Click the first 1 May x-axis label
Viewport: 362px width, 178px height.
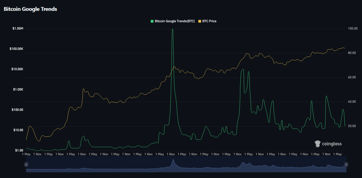coord(26,154)
